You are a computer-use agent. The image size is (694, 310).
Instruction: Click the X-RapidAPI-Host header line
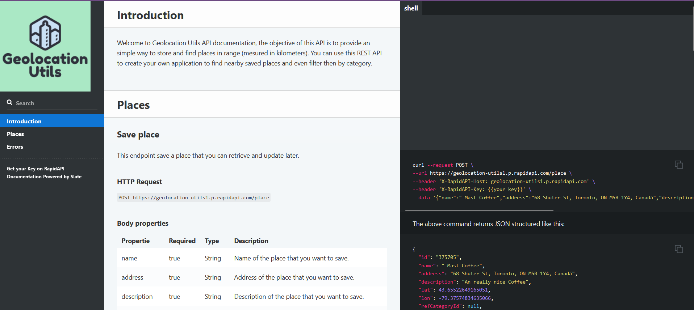504,181
